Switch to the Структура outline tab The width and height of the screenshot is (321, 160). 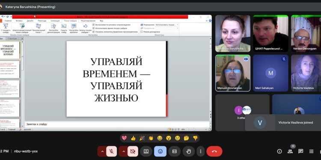[x=12, y=38]
